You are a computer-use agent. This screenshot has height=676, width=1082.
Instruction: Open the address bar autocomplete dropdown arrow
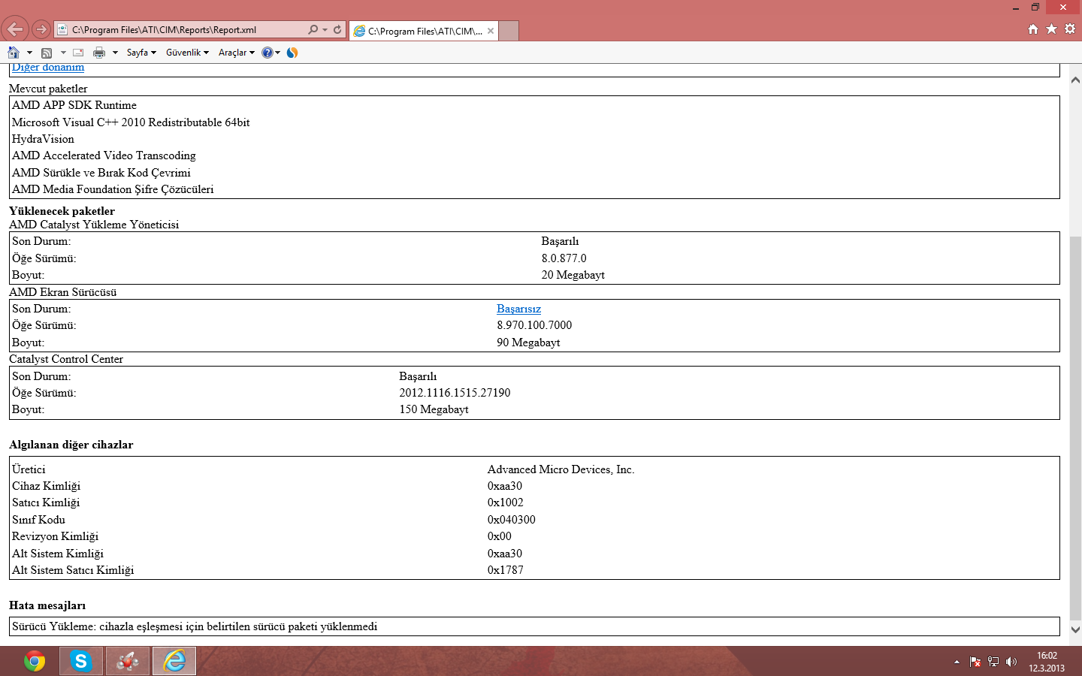click(325, 30)
